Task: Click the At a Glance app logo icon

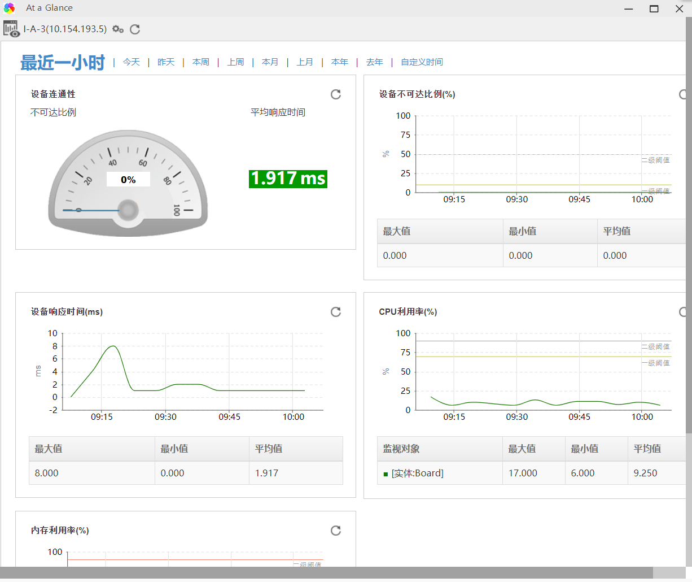Action: click(x=10, y=8)
